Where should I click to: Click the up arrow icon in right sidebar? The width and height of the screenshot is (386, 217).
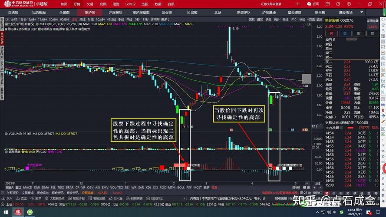[383, 25]
